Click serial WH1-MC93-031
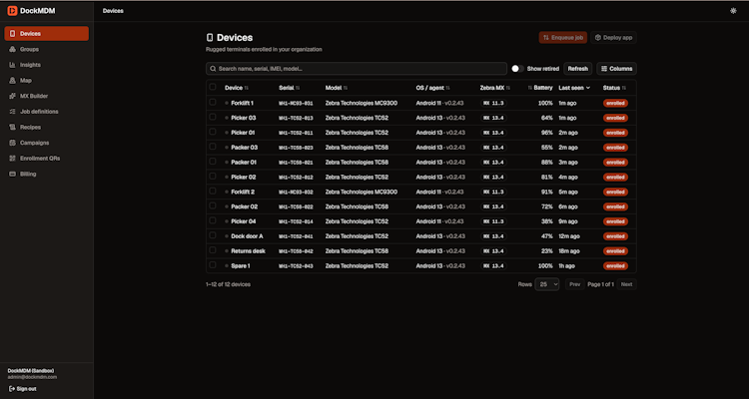The width and height of the screenshot is (749, 399). pos(297,103)
